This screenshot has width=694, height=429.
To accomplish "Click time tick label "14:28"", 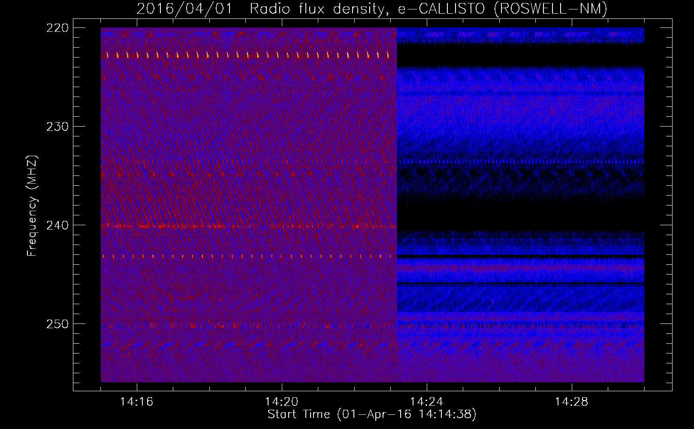I will coord(572,402).
